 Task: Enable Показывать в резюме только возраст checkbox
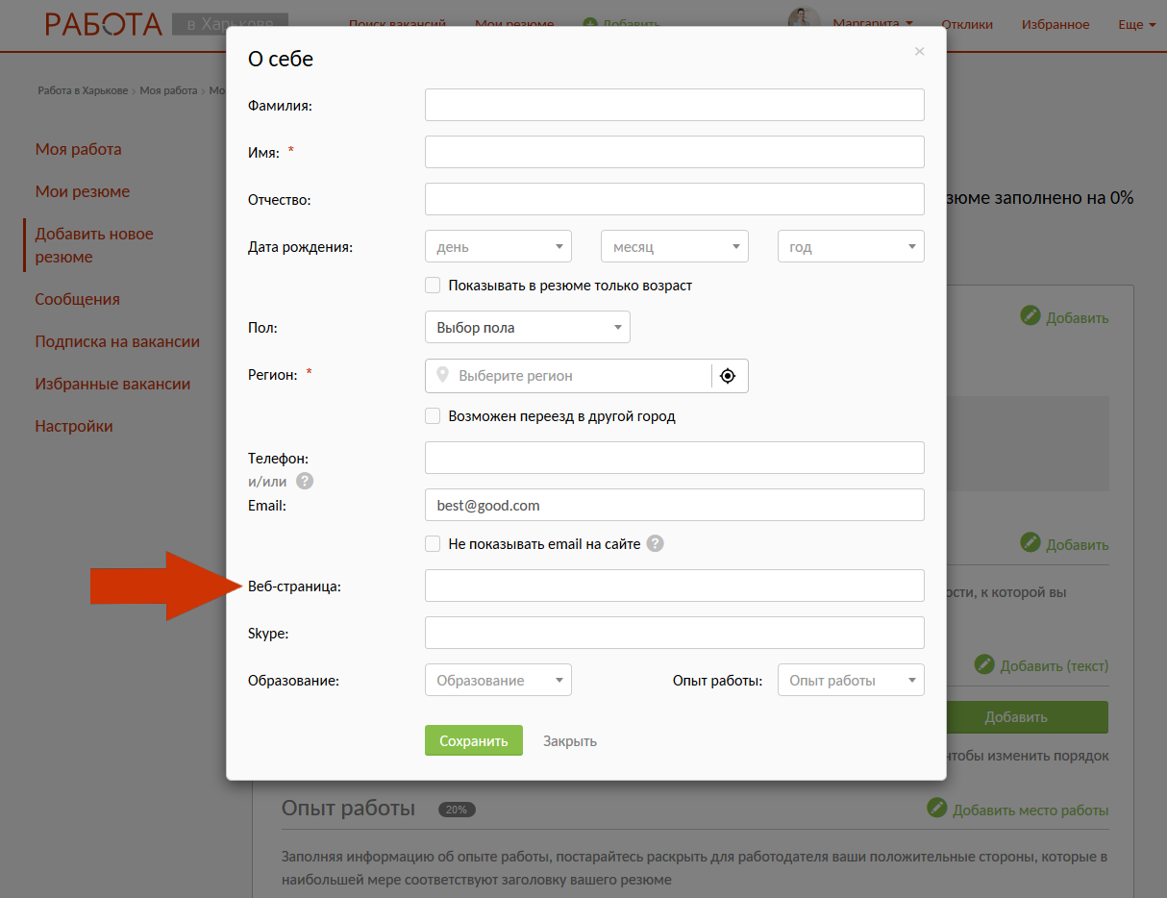pyautogui.click(x=433, y=286)
